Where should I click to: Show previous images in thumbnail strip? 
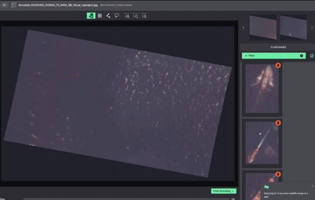tap(244, 27)
